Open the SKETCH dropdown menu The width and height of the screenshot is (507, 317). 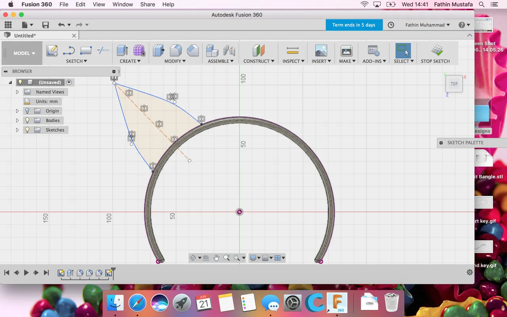pyautogui.click(x=76, y=61)
